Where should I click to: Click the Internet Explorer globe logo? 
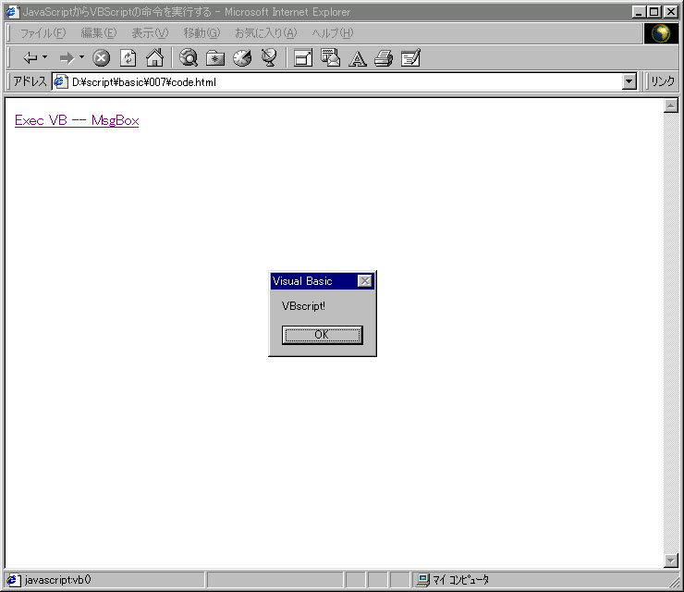tap(661, 33)
